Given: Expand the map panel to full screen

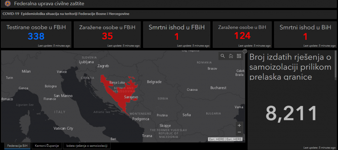Looking at the screenshot, I should tap(245, 51).
